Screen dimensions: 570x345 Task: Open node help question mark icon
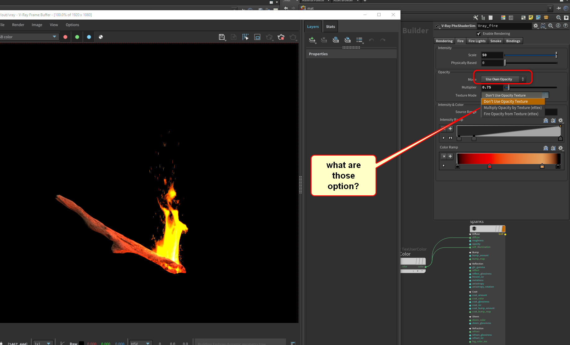566,26
